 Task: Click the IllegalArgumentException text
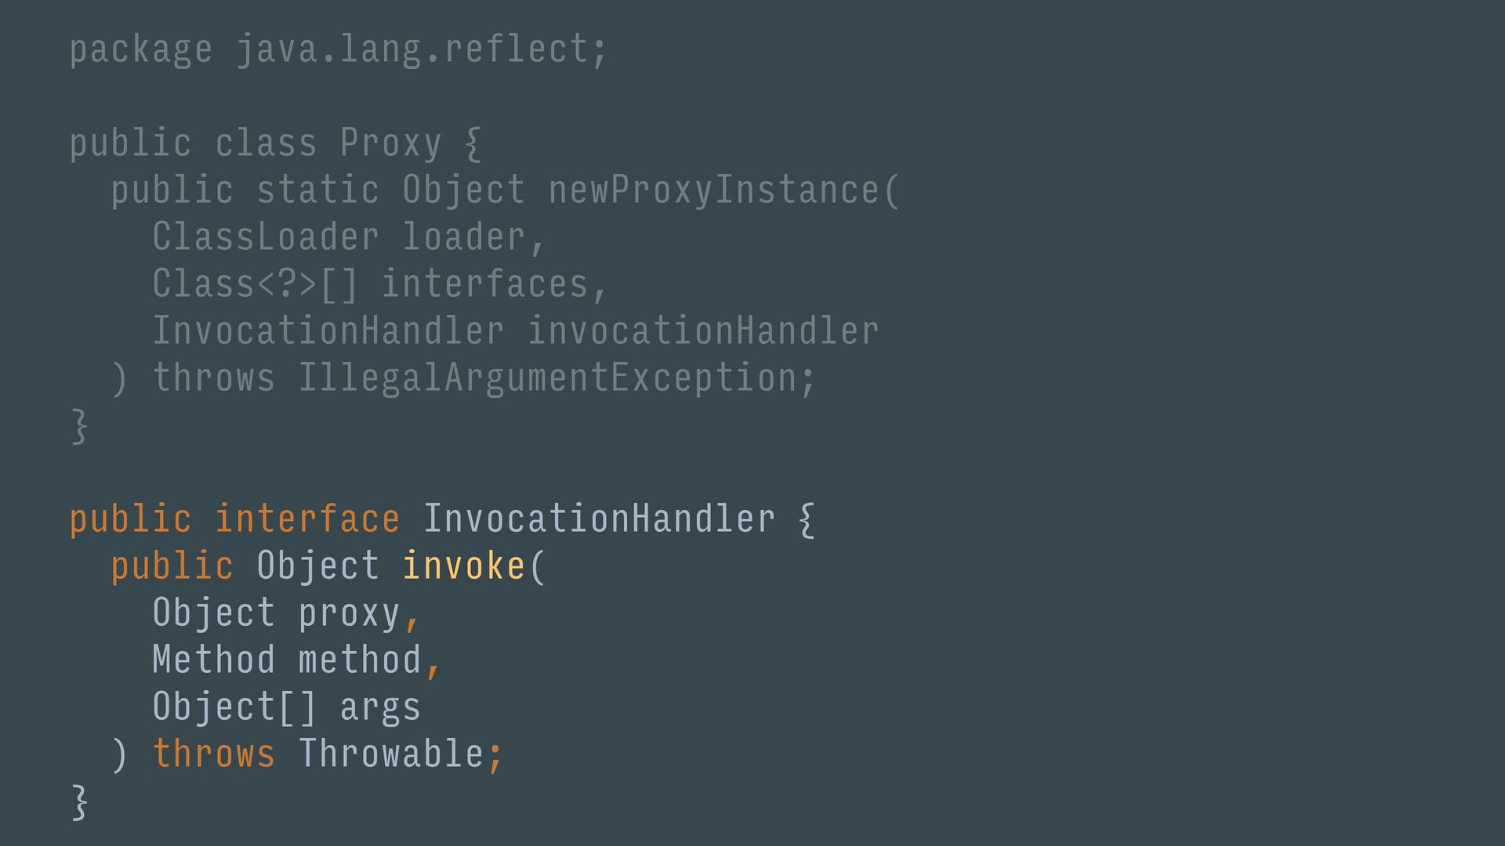[547, 379]
